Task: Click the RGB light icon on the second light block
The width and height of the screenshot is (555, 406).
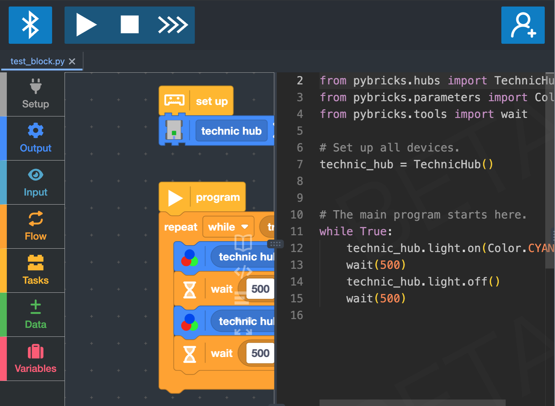Action: pyautogui.click(x=189, y=322)
